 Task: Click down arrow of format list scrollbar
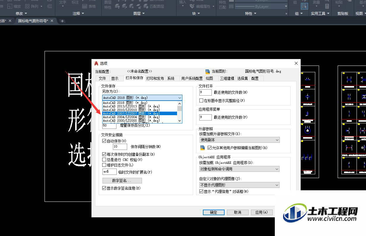click(x=179, y=121)
